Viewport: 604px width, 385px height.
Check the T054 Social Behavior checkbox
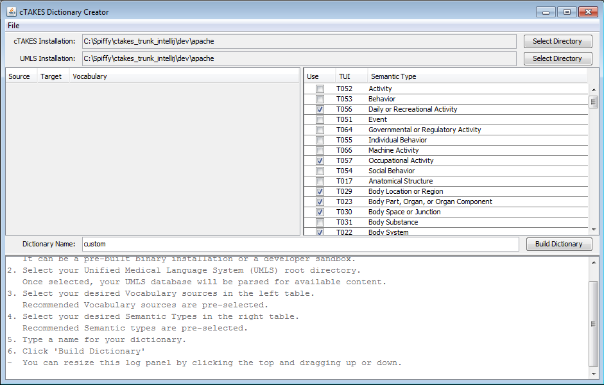click(320, 171)
